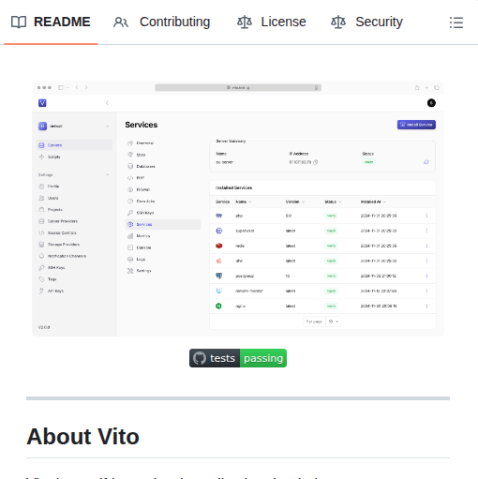Click the API Keys plug icon
The height and width of the screenshot is (479, 478).
41,291
